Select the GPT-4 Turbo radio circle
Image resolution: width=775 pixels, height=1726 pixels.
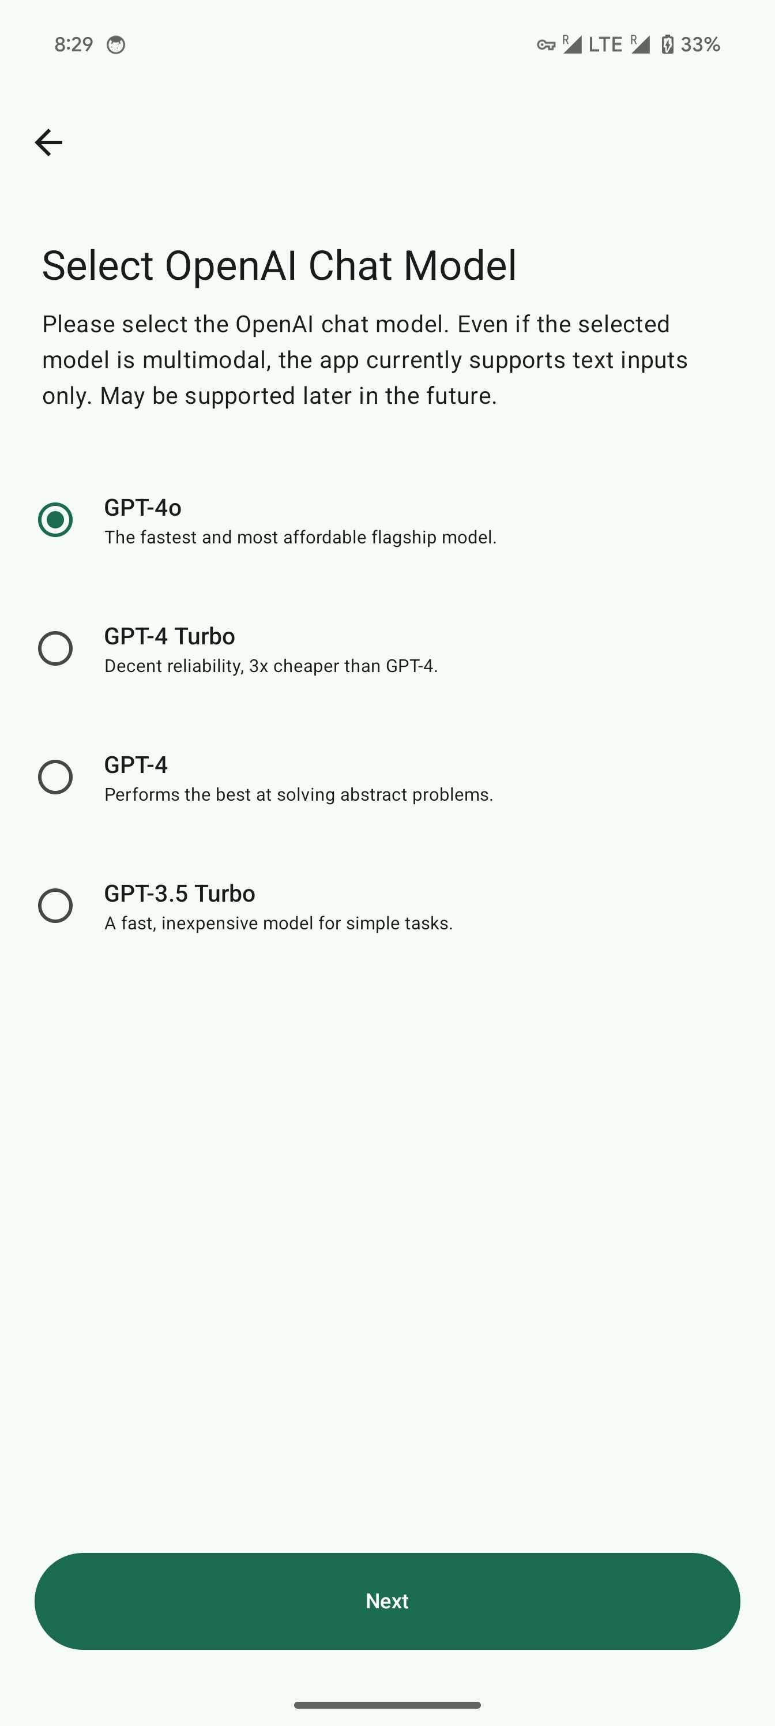[55, 648]
